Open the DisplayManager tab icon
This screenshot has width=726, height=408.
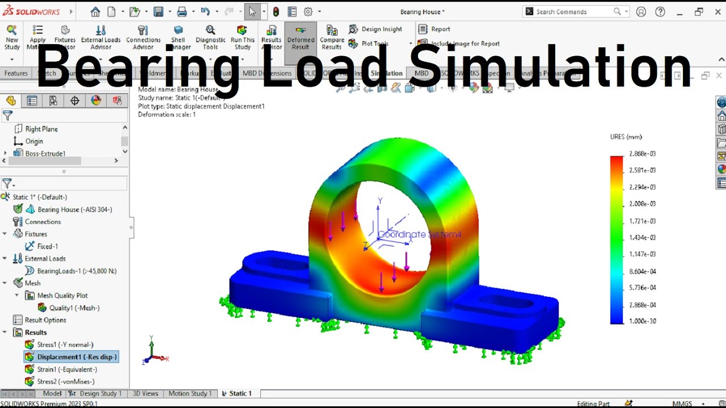point(96,101)
